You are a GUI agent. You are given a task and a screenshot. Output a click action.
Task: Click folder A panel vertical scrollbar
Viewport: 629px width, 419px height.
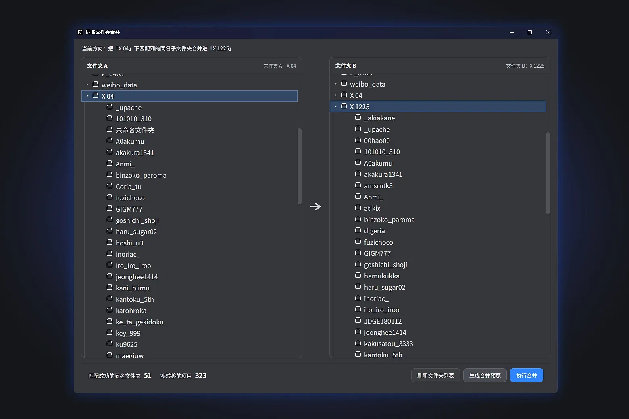click(x=299, y=166)
